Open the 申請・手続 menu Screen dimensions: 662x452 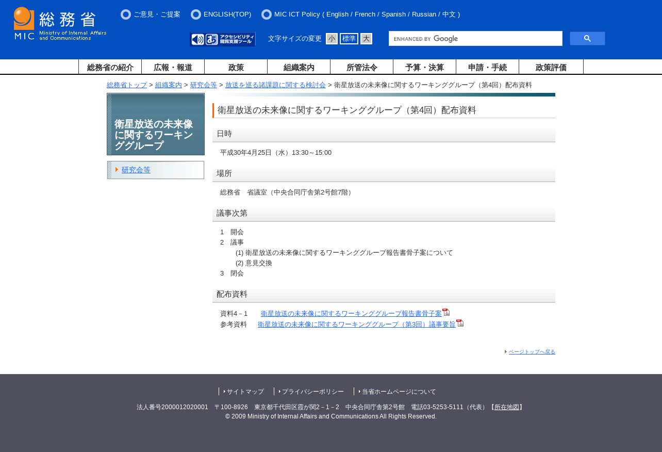488,67
